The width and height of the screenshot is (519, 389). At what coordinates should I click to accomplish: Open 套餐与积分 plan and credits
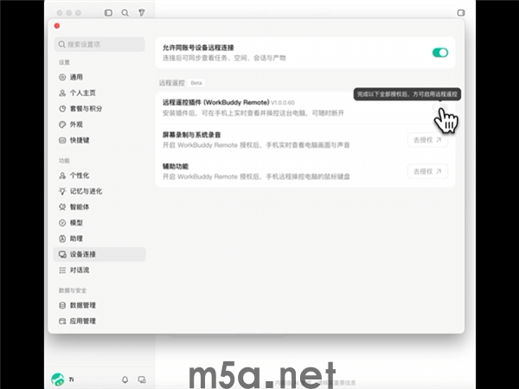click(x=99, y=109)
